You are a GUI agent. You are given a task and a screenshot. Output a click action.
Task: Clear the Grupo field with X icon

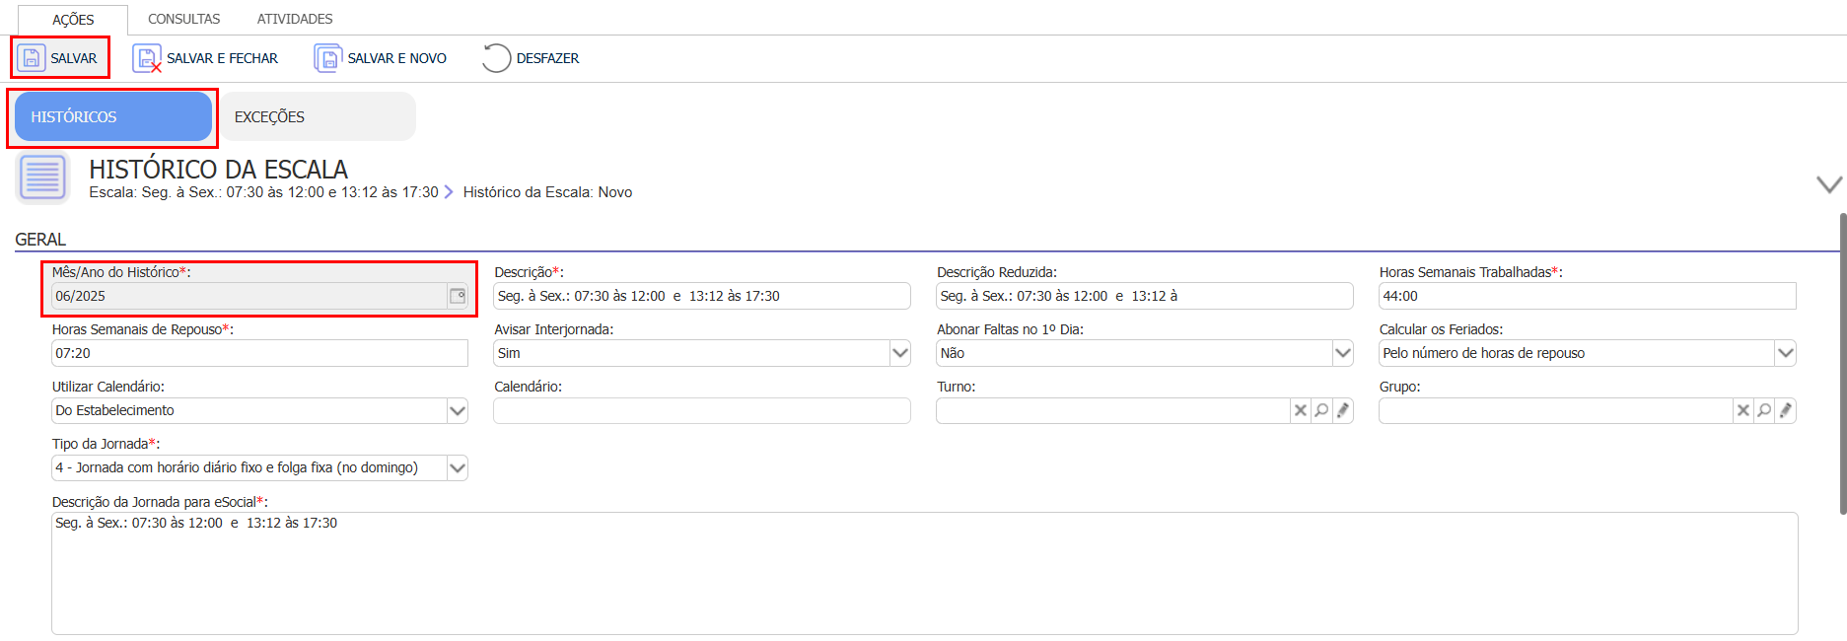tap(1743, 411)
